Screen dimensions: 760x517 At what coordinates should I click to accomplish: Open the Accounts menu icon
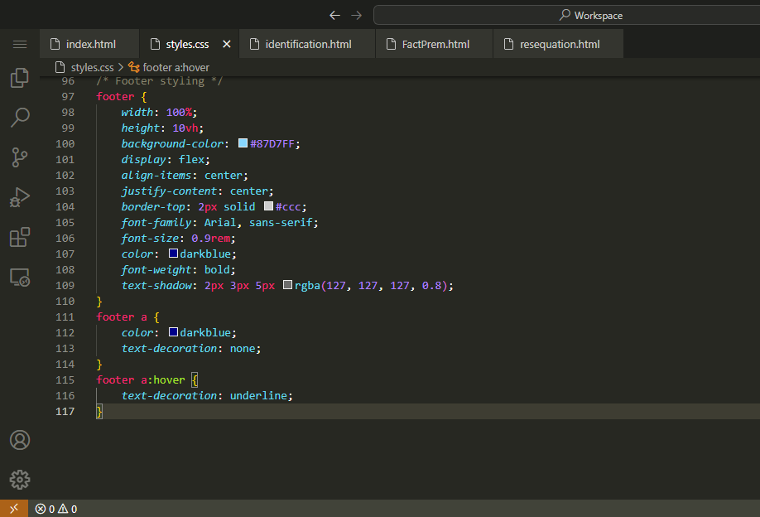tap(20, 440)
